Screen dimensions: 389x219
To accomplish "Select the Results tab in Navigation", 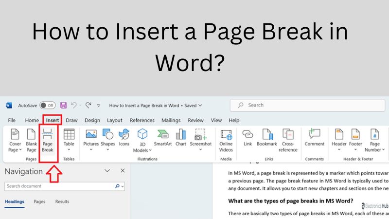I will pos(62,201).
